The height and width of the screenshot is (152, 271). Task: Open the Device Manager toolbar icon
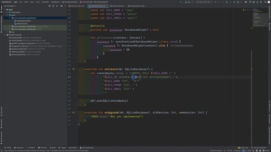click(x=257, y=2)
